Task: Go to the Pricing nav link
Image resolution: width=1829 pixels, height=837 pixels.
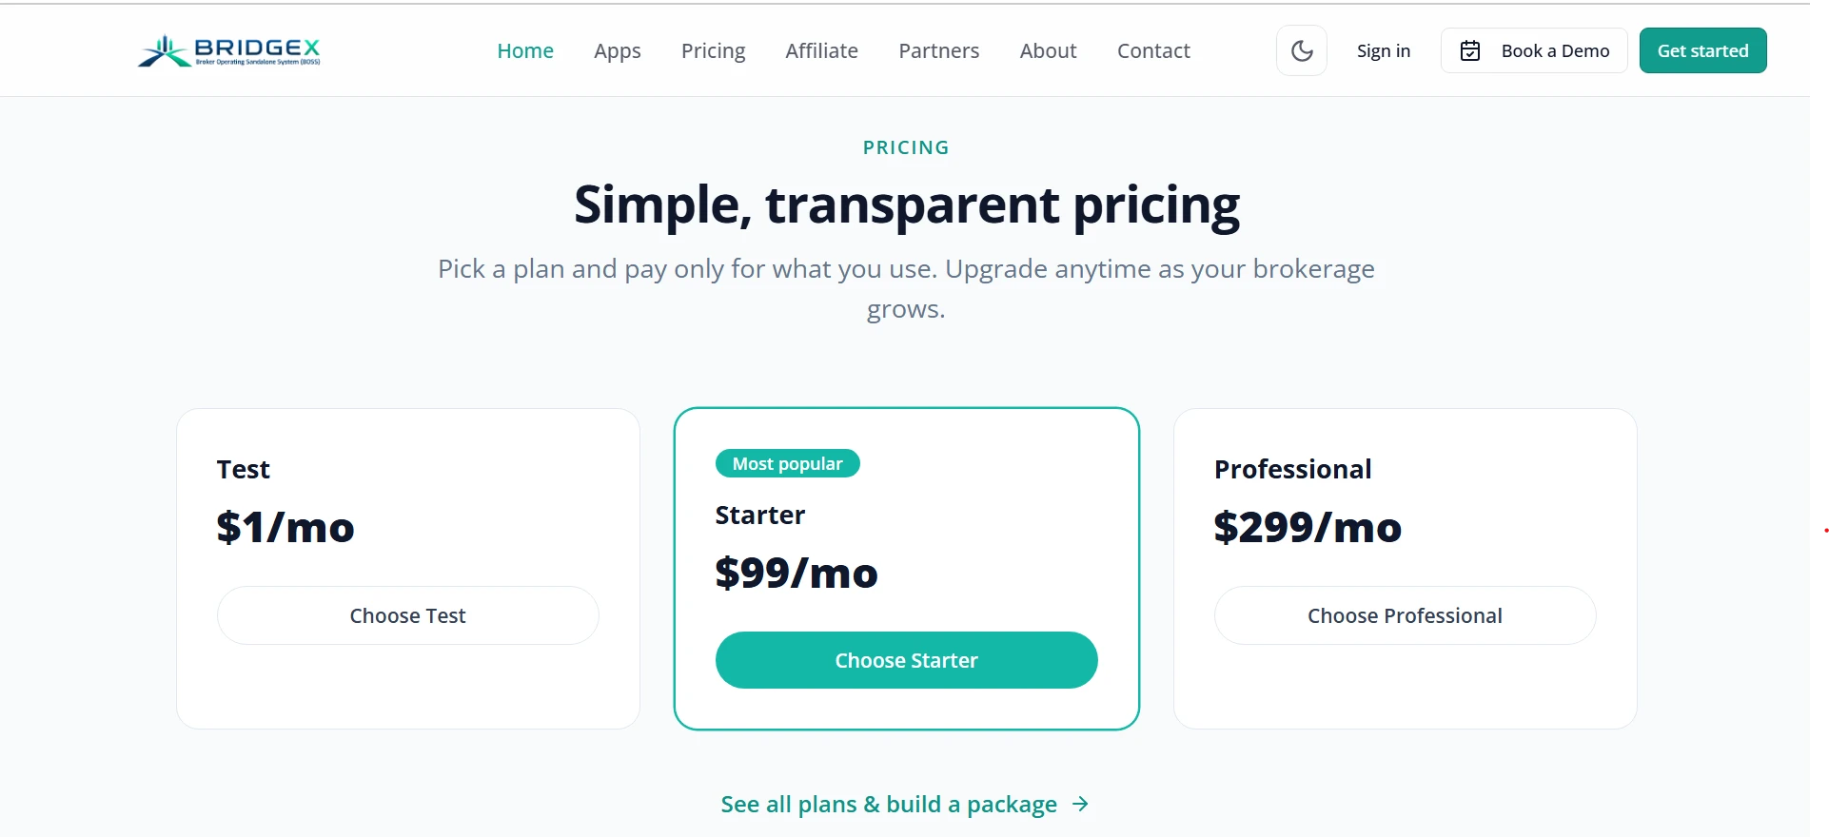Action: click(714, 50)
